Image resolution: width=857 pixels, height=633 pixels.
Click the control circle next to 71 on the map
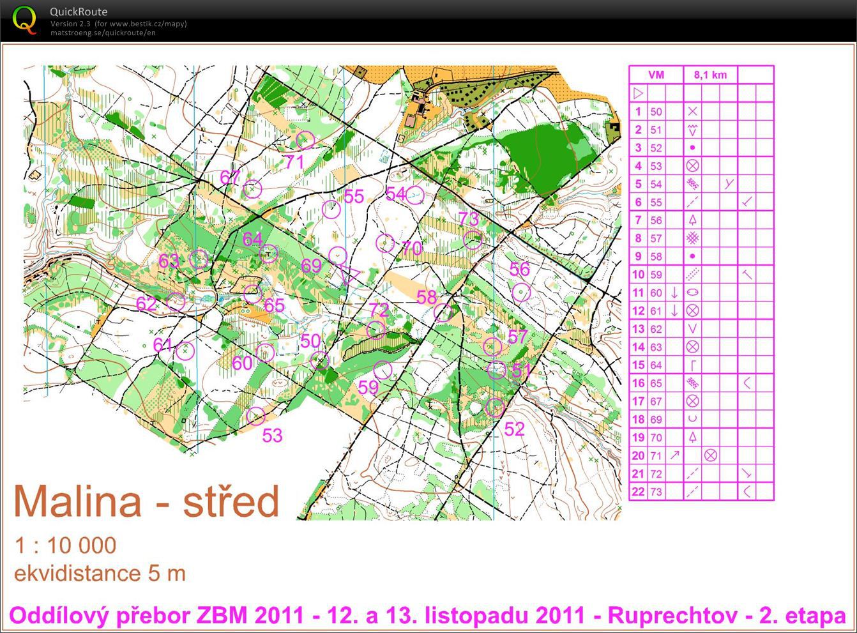pos(305,140)
